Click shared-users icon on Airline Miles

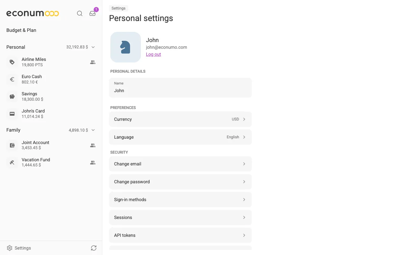[93, 62]
